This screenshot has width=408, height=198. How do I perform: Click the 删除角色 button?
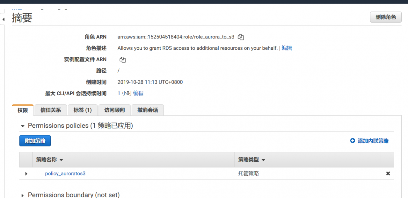386,17
